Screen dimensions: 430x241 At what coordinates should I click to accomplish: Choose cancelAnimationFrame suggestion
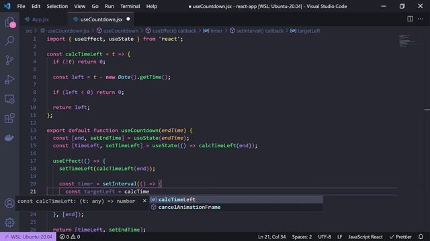(x=236, y=207)
